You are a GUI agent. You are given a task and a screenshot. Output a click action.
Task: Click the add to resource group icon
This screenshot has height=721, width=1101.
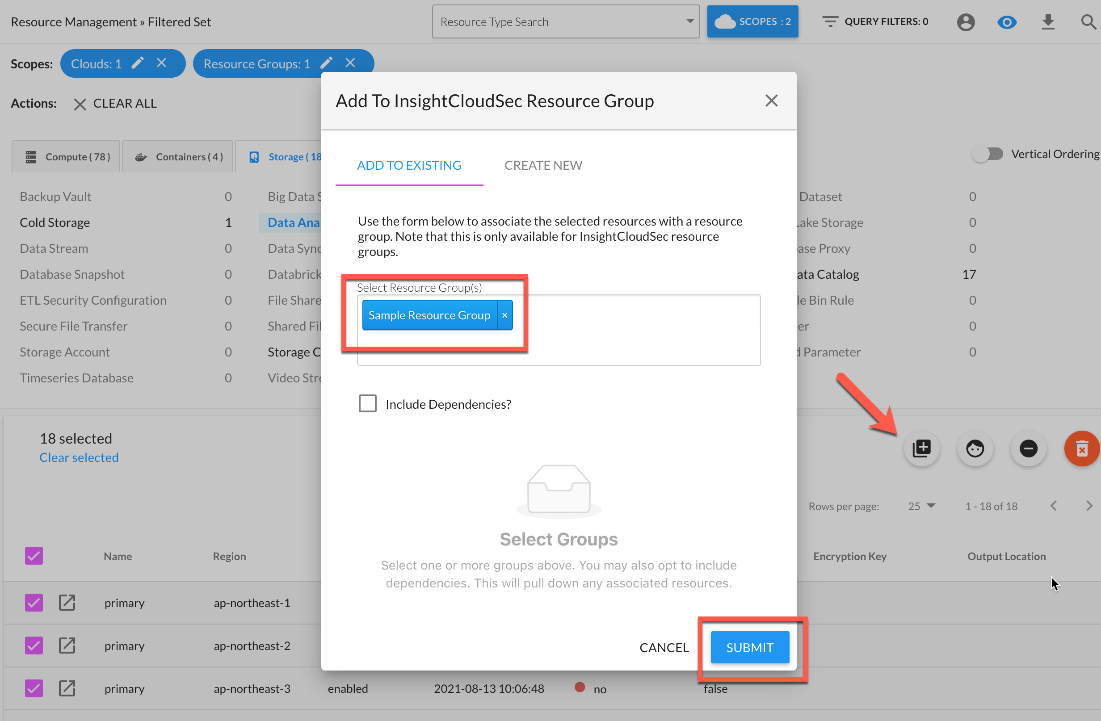click(921, 448)
